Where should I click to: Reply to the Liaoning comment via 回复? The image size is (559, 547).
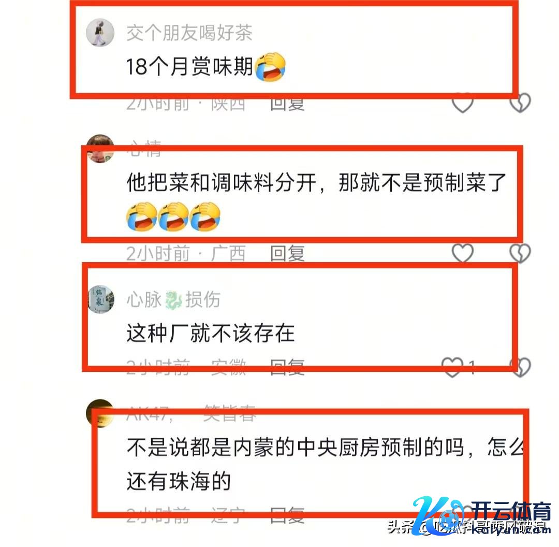click(287, 516)
